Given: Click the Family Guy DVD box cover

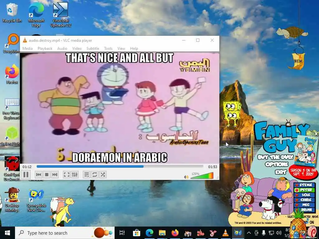Looking at the screenshot, I should [x=306, y=152].
